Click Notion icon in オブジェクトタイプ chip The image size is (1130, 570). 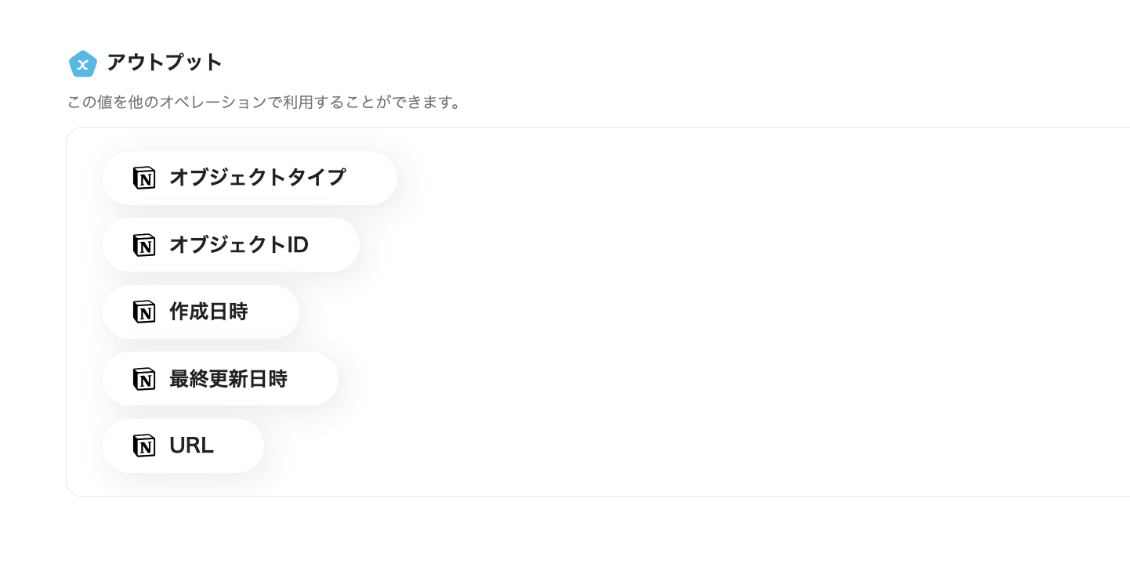point(144,178)
